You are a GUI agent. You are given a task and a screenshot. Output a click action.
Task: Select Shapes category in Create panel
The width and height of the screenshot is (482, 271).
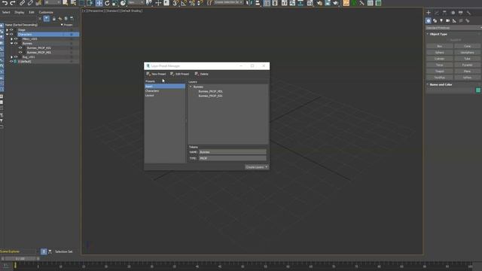pyautogui.click(x=435, y=20)
